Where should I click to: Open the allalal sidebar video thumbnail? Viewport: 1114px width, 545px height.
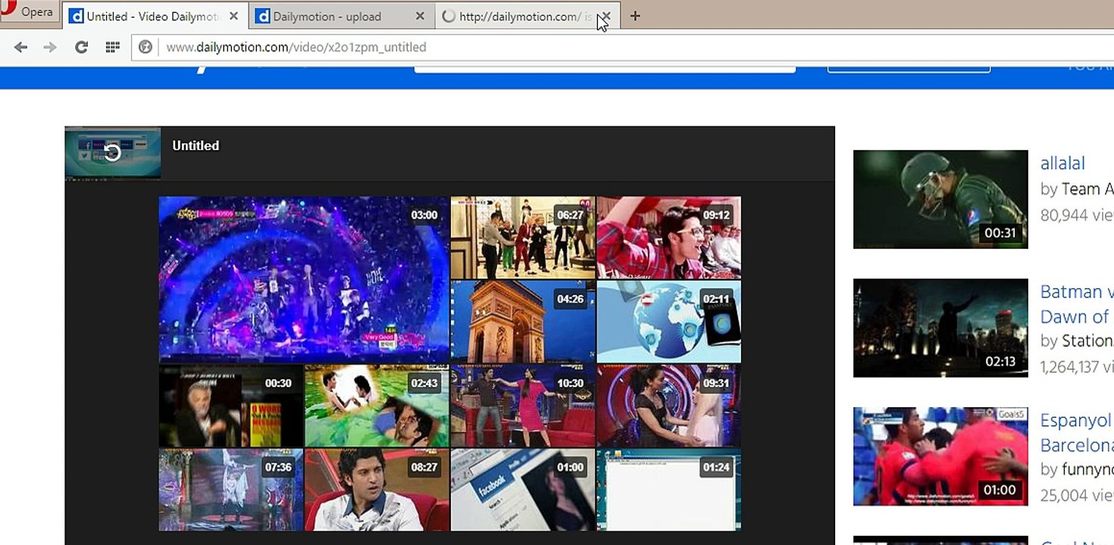tap(940, 199)
